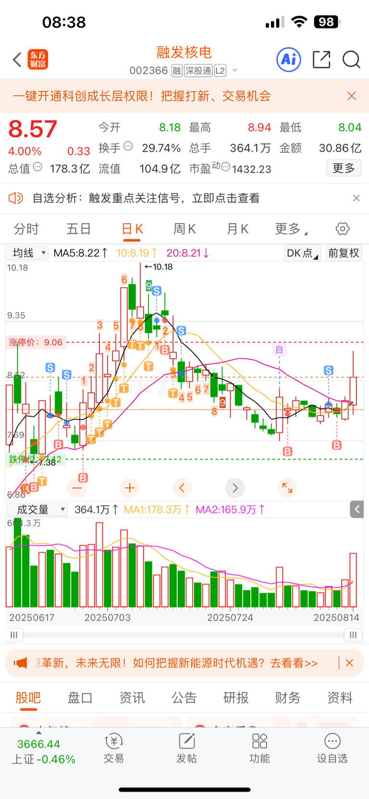Image resolution: width=369 pixels, height=799 pixels.
Task: Expand stock title dropdown triangle
Action: click(235, 71)
